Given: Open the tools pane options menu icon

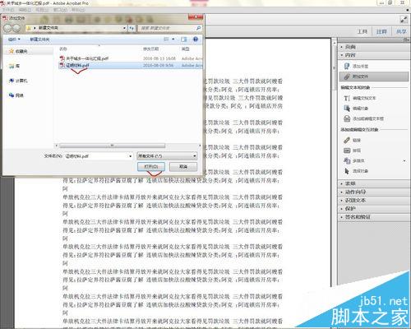Looking at the screenshot, I should tap(406, 40).
